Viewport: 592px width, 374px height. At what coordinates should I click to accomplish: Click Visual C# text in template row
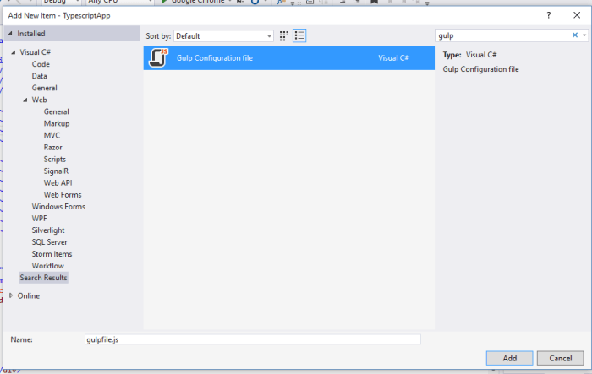[393, 58]
